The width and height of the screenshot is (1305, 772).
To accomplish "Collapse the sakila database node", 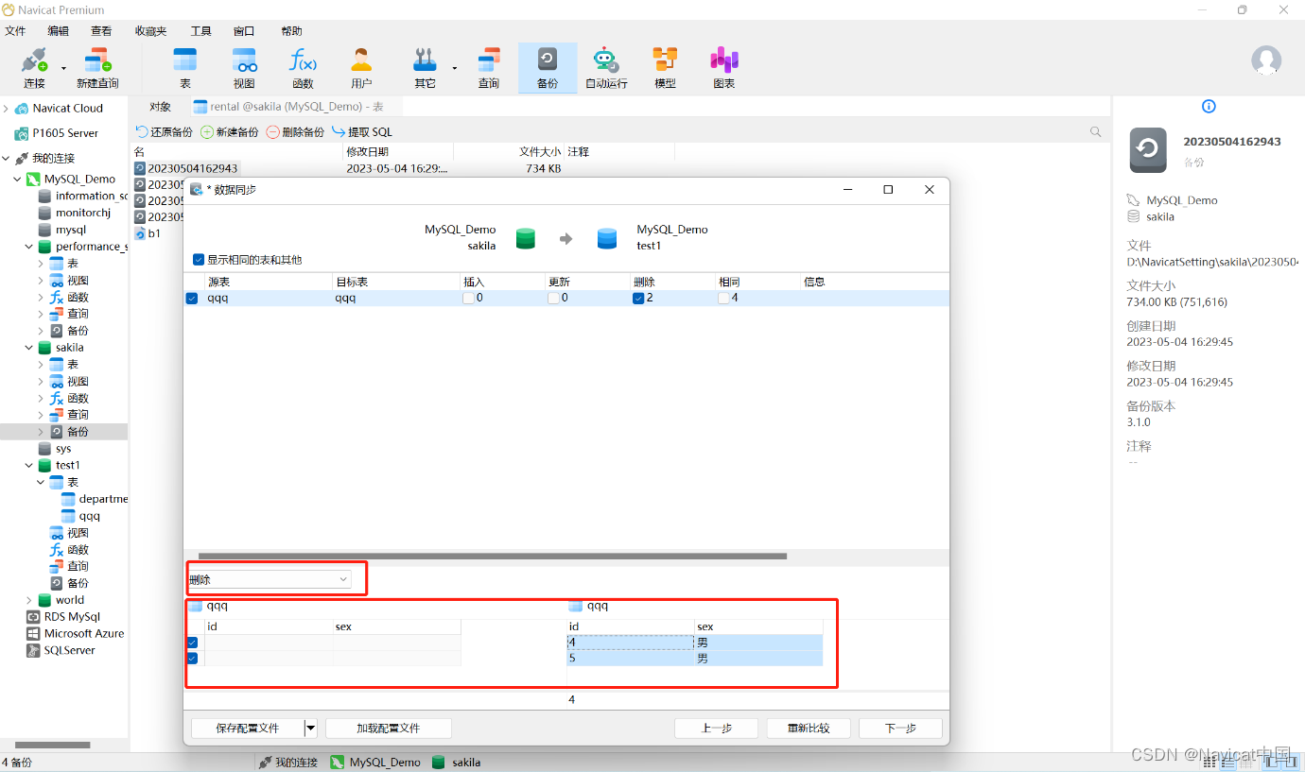I will (29, 348).
